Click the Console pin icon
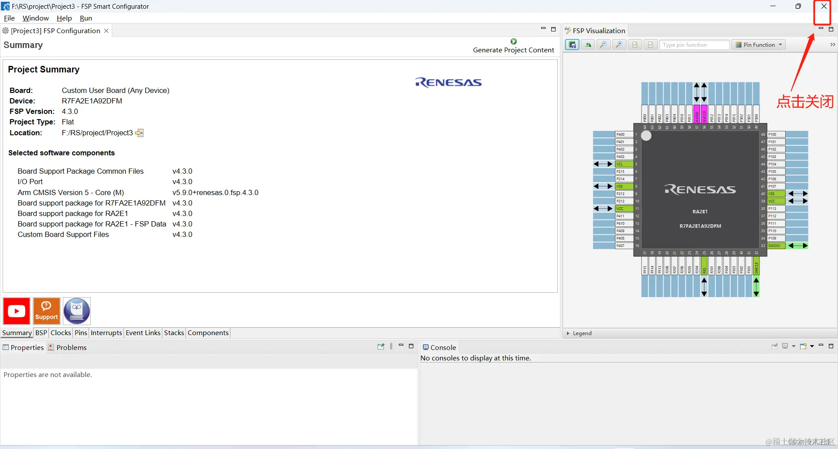This screenshot has height=449, width=838. [x=775, y=346]
